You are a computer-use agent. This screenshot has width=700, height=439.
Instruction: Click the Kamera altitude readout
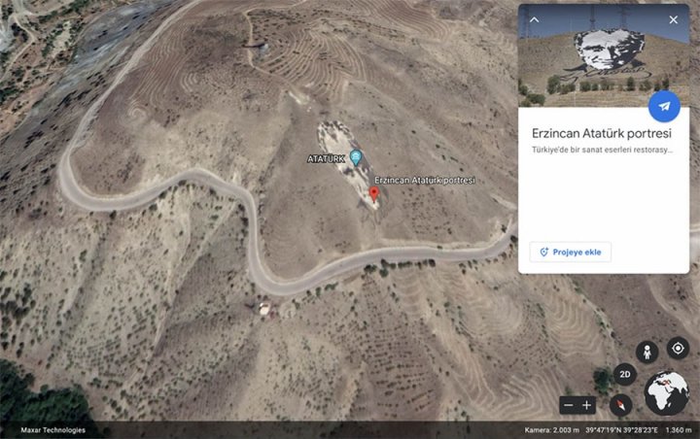[x=552, y=430]
